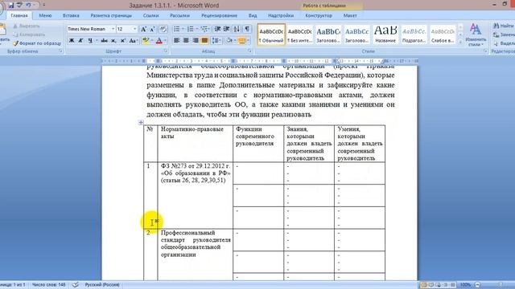Click spell check status icon
Viewport: 515px width, 289px height.
76,285
